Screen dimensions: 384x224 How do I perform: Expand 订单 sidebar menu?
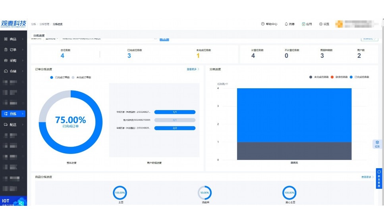(13, 50)
